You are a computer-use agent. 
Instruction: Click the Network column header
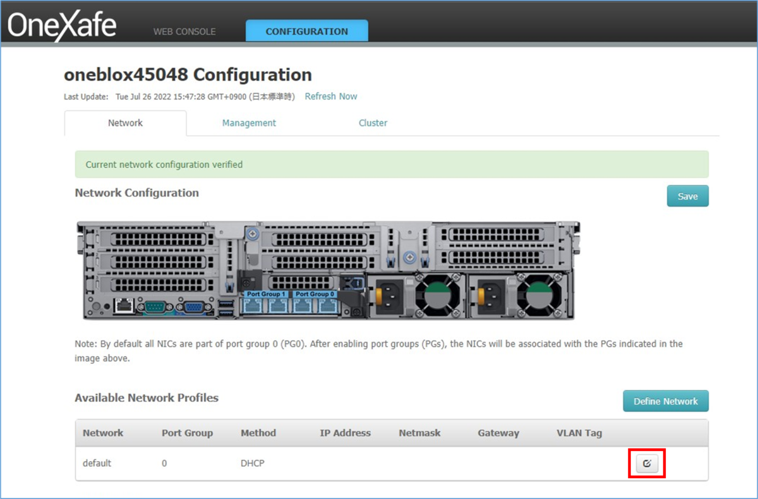coord(103,433)
